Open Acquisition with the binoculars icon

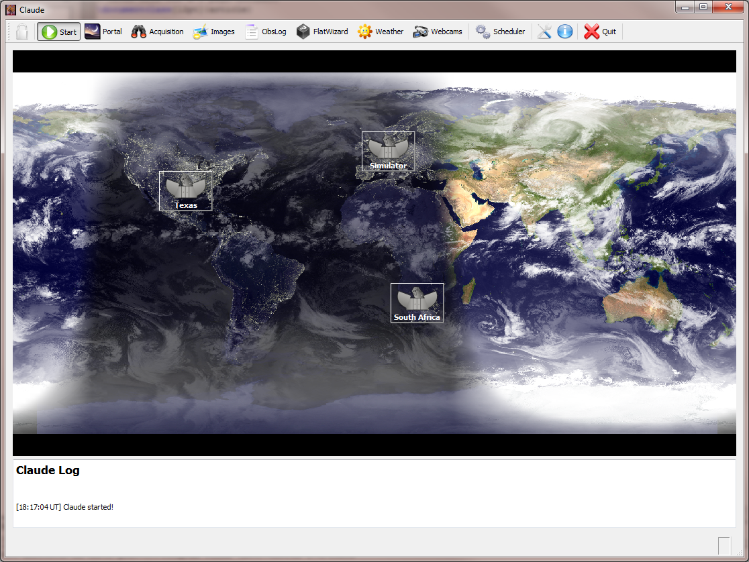pyautogui.click(x=157, y=32)
